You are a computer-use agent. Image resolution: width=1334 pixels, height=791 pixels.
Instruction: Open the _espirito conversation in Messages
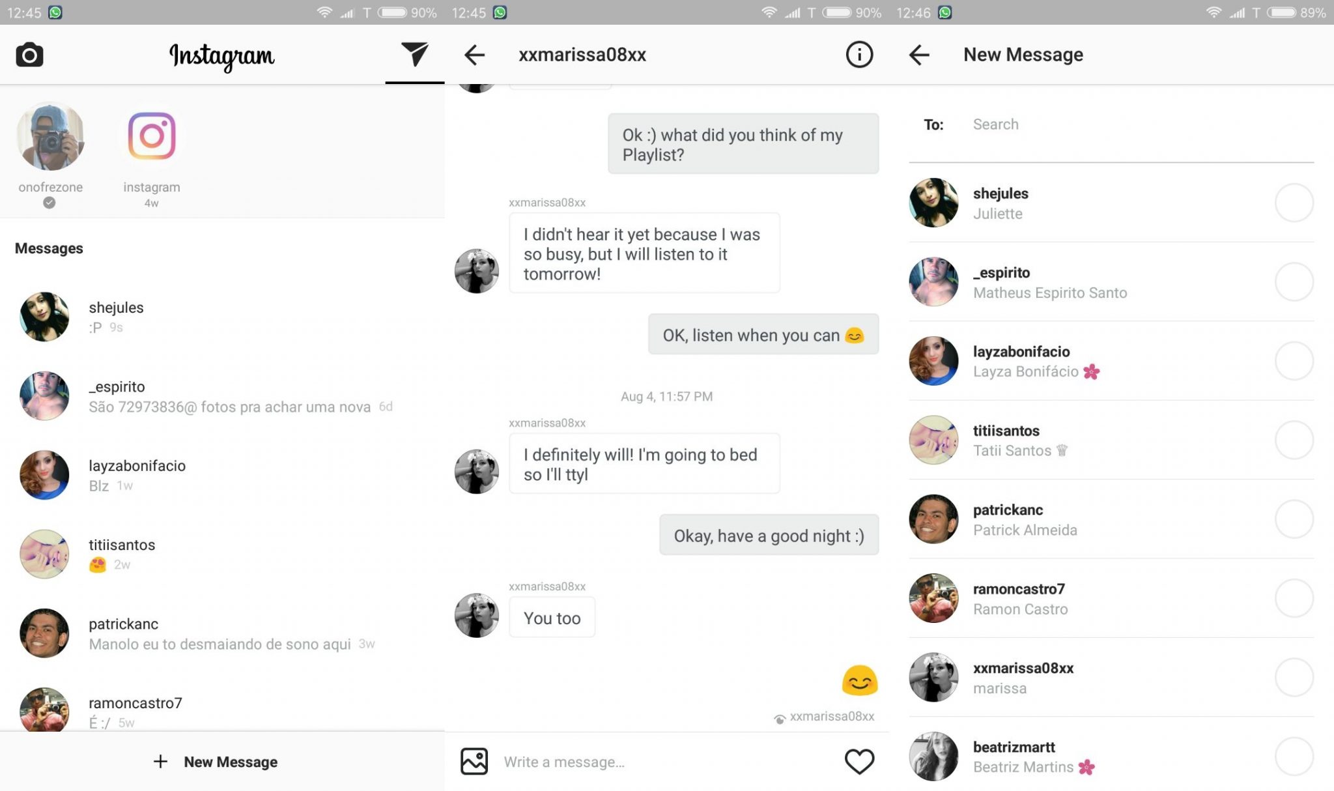pyautogui.click(x=222, y=396)
